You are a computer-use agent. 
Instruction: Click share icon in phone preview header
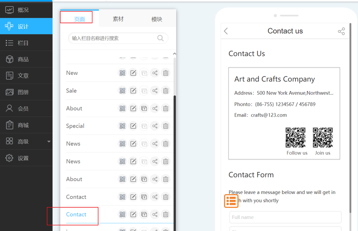click(341, 31)
